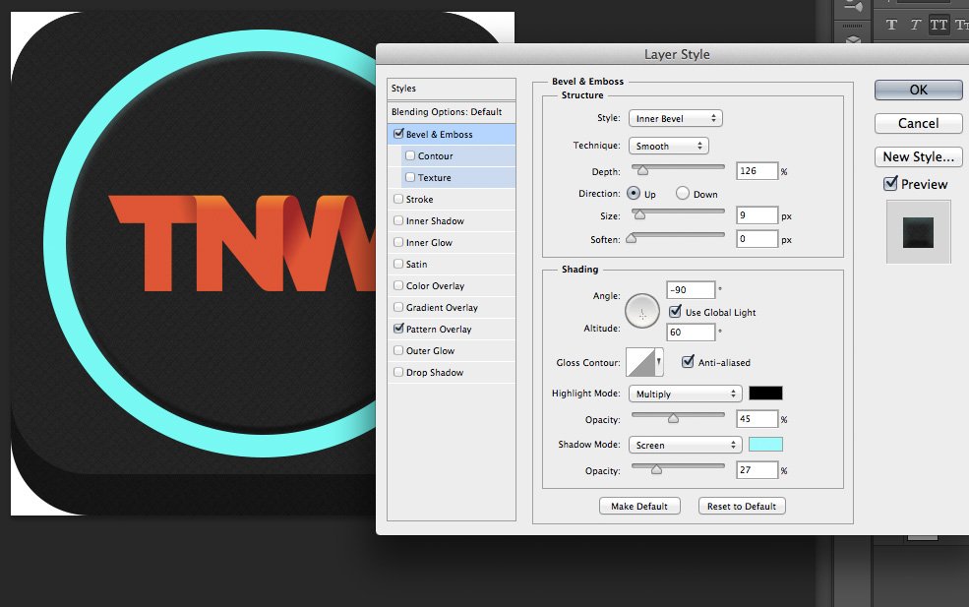
Task: Toggle Faux Italic in the Character panel
Action: 915,25
